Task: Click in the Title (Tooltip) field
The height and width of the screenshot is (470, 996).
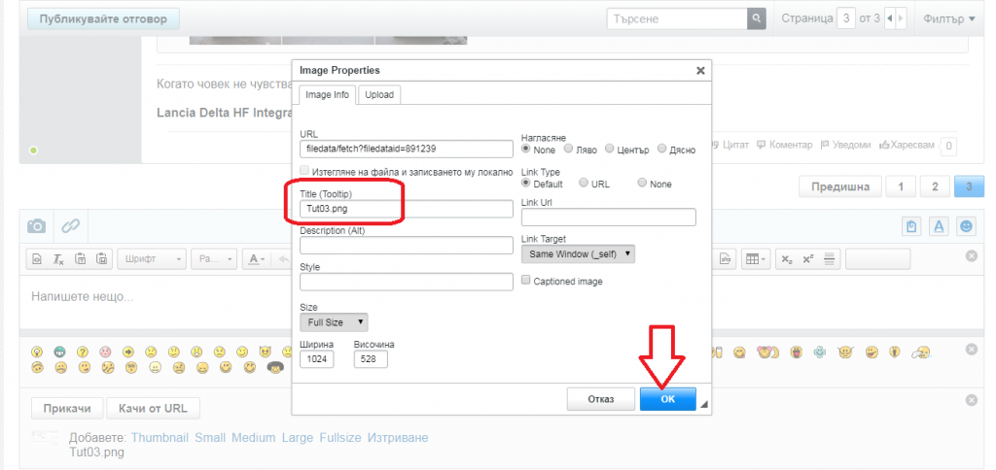Action: [406, 209]
